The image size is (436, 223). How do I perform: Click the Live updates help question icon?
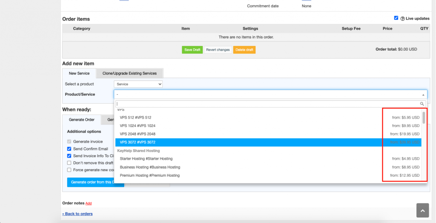[x=402, y=19]
